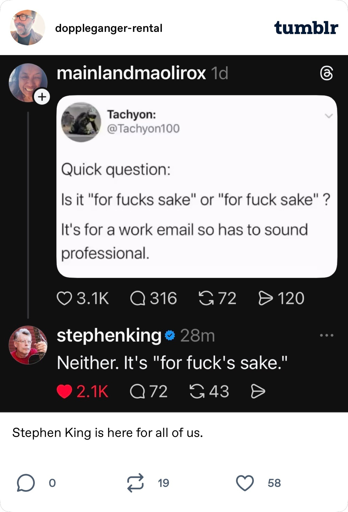Follow mainlandmaolirox via the plus badge
348x512 pixels.
pos(42,97)
